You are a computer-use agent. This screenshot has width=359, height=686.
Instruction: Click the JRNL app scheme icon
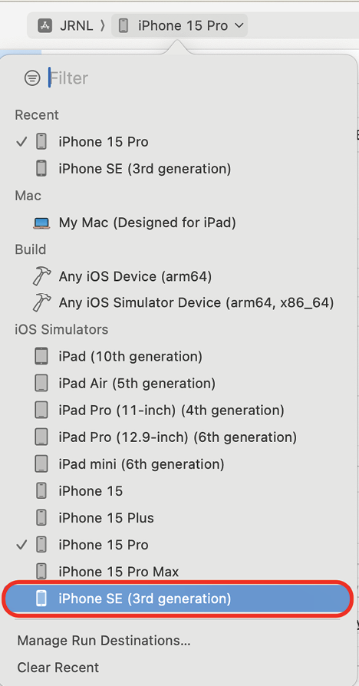coord(44,26)
